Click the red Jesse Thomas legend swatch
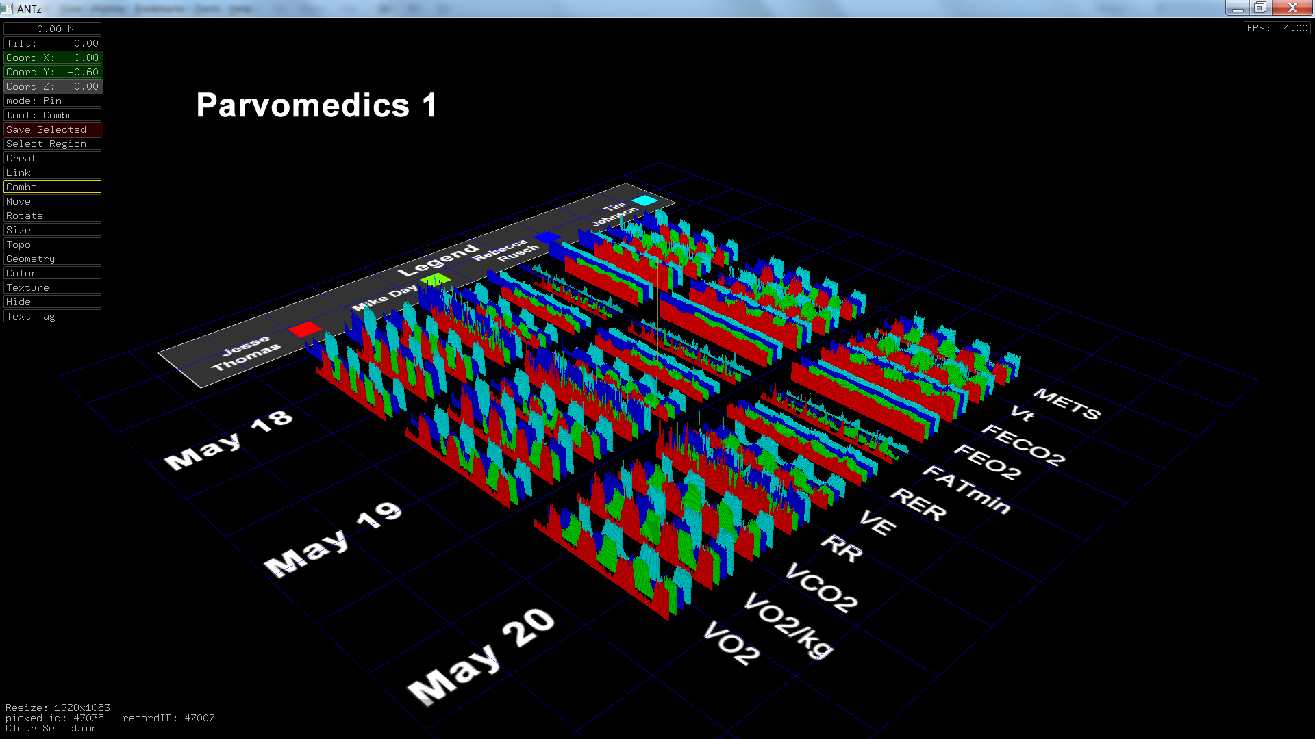The height and width of the screenshot is (739, 1315). click(305, 329)
